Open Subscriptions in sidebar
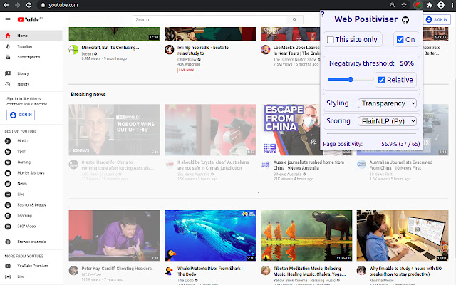The image size is (456, 285). [31, 57]
